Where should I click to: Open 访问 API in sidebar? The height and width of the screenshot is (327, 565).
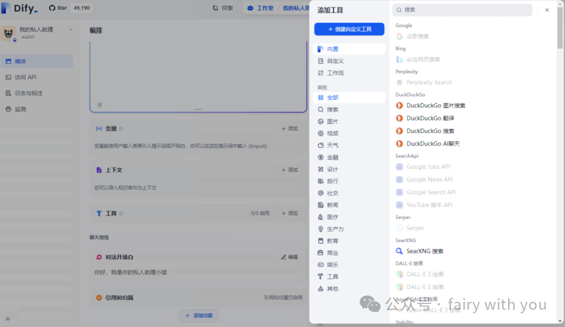[x=25, y=77]
